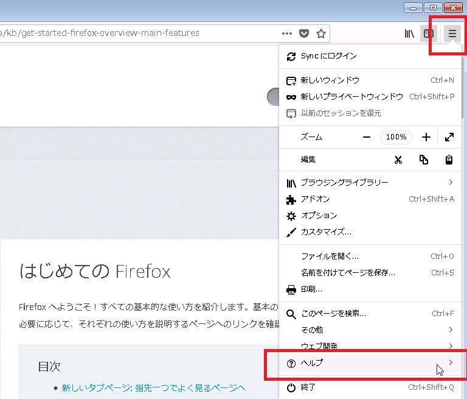Image resolution: width=467 pixels, height=399 pixels.
Task: Open 新しいプライベートウィンドウ menu item
Action: pos(370,97)
